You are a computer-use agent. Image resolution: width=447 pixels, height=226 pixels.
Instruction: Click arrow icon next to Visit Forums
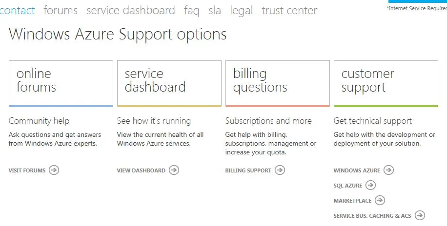54,170
